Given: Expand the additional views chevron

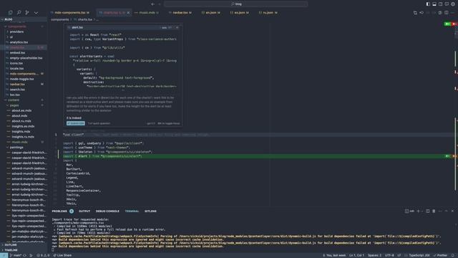Looking at the screenshot, I should pos(36,13).
